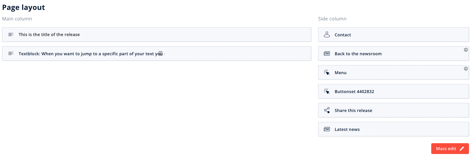This screenshot has width=475, height=160.
Task: Click the newspaper icon beside Latest news
Action: pyautogui.click(x=327, y=129)
